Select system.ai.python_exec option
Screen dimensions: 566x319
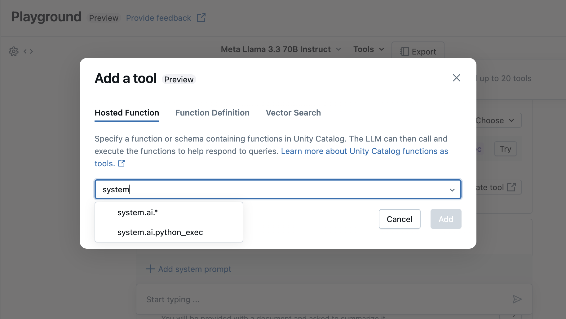(160, 232)
